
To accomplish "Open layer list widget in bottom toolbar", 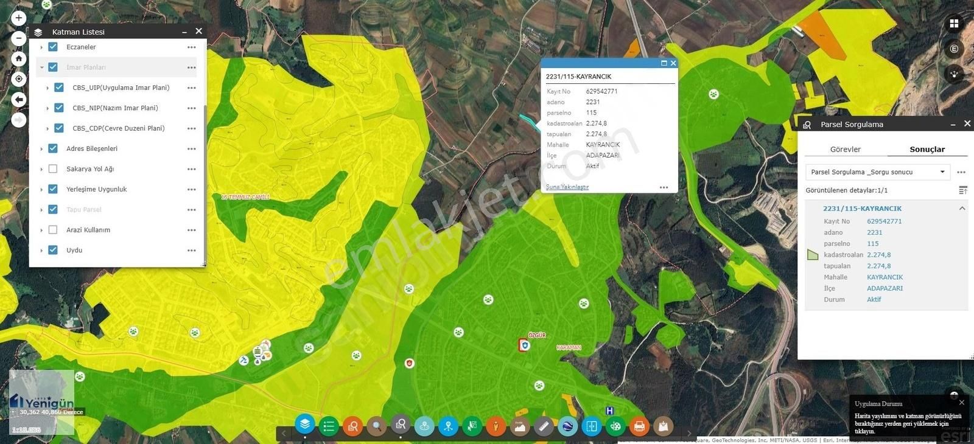I will tap(305, 425).
